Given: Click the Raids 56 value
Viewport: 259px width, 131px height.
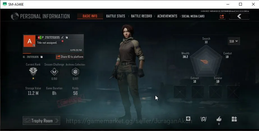Looking at the screenshot, I should point(75,93).
